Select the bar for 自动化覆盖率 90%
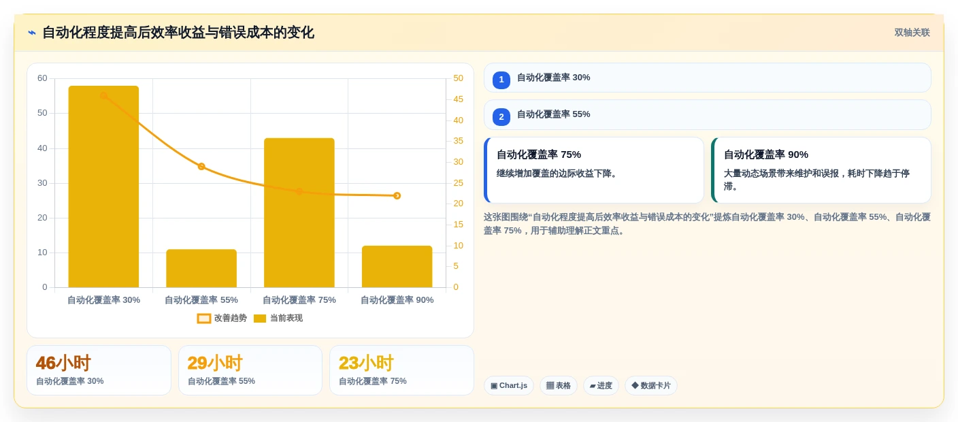958x422 pixels. point(397,267)
